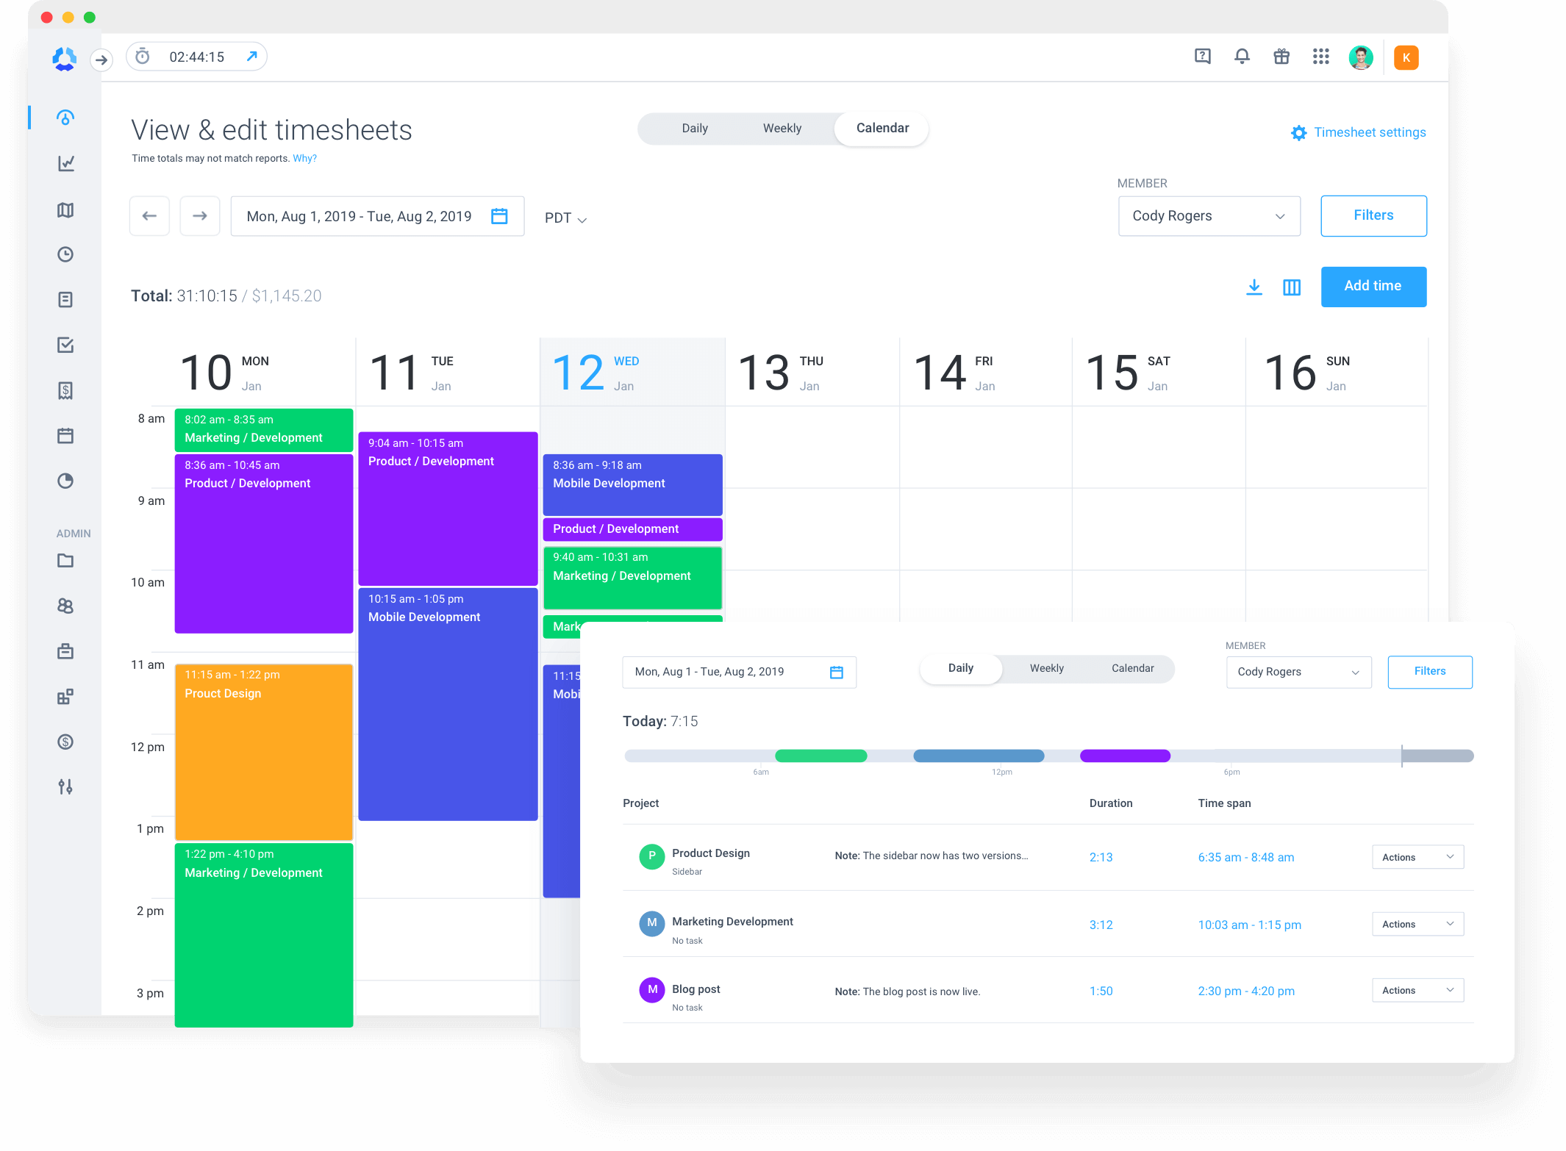Click the download timesheet icon
1566x1151 pixels.
click(x=1254, y=287)
